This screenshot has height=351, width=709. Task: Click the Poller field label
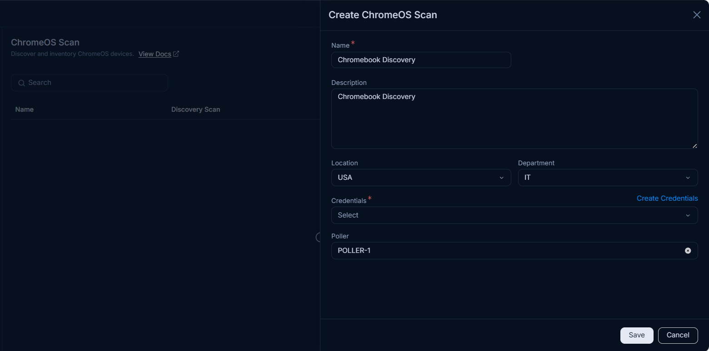point(340,236)
